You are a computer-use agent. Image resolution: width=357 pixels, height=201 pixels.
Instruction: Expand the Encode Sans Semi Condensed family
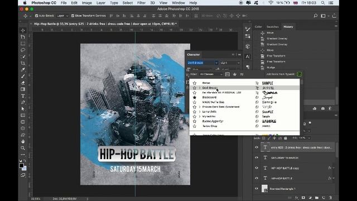click(x=200, y=107)
